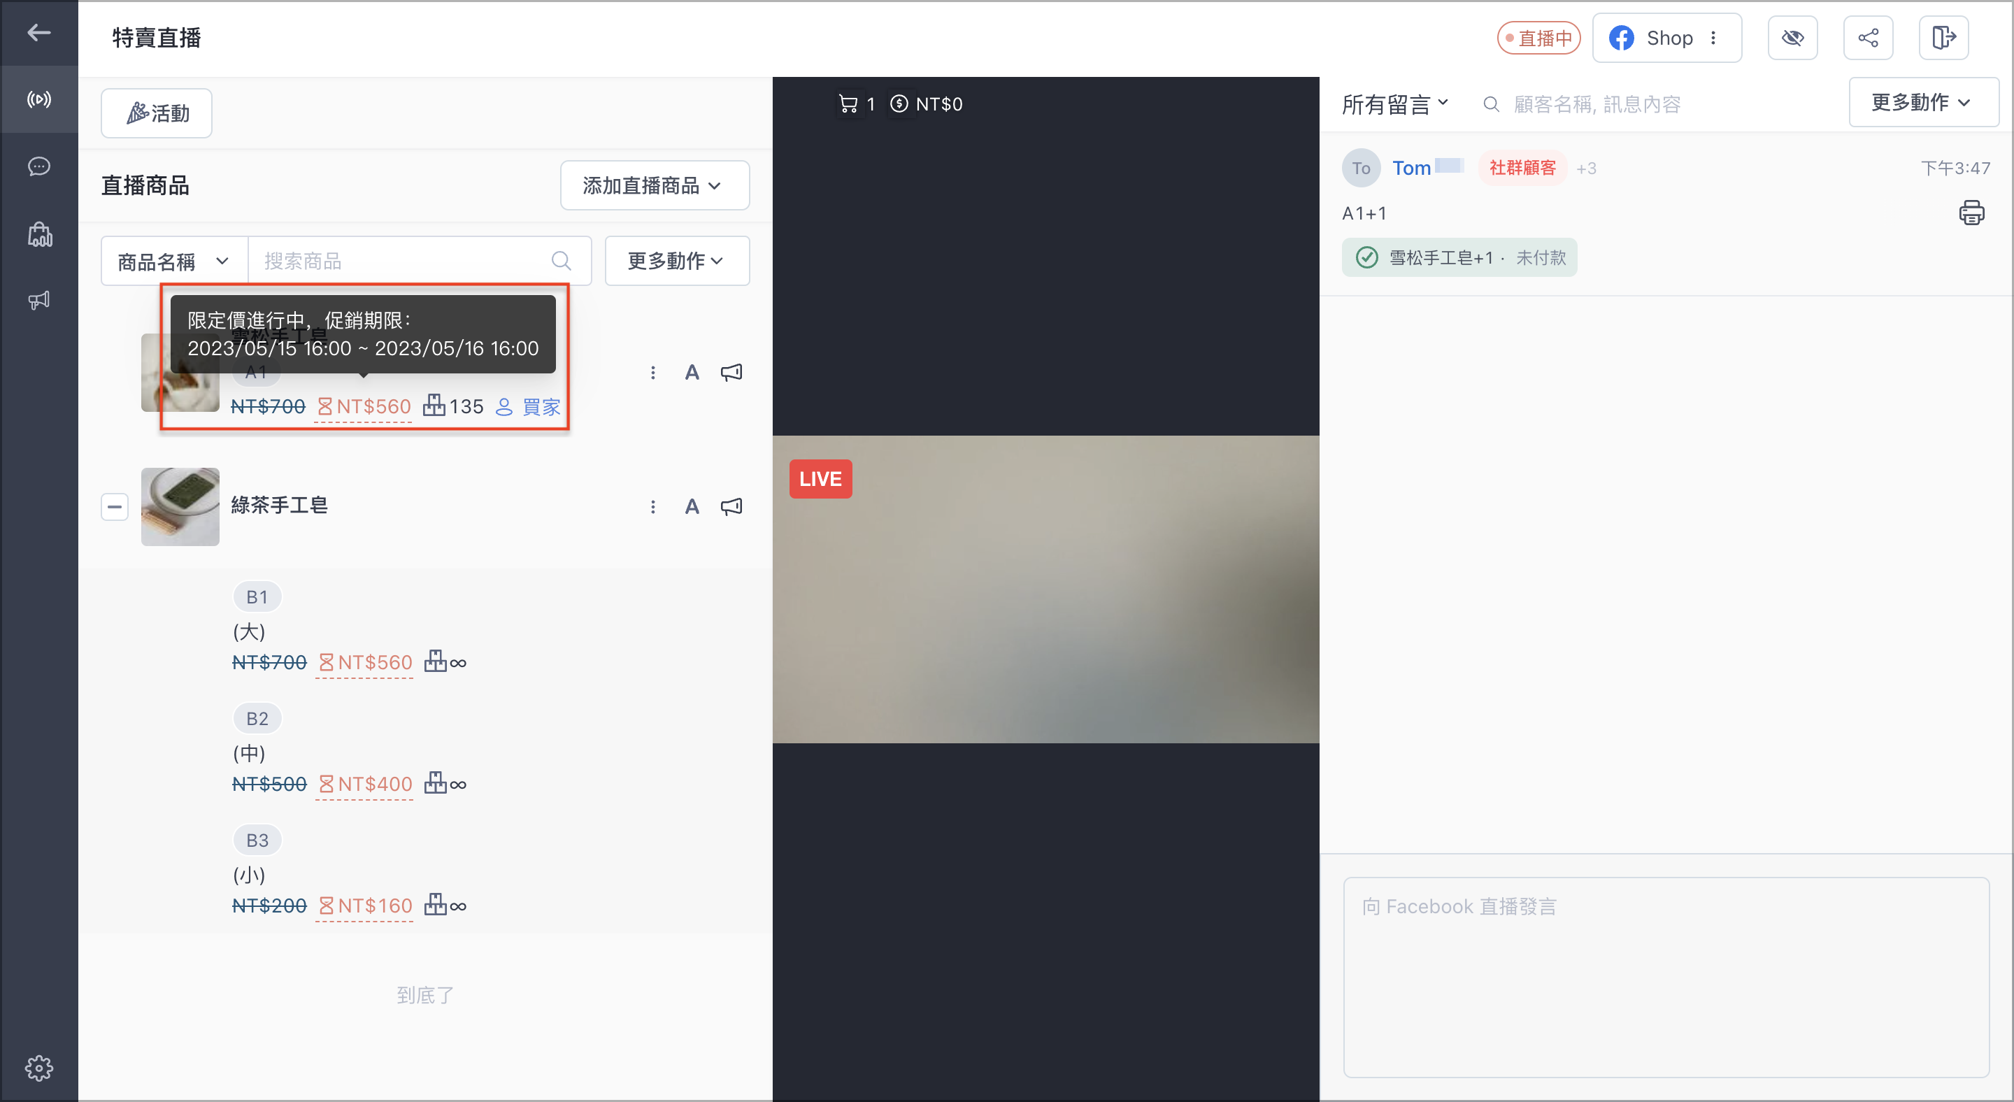Open three-dot menu for 綠茶手工皂

[653, 507]
